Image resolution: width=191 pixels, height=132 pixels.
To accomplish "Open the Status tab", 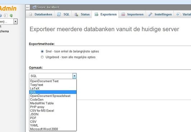I will pos(81,14).
